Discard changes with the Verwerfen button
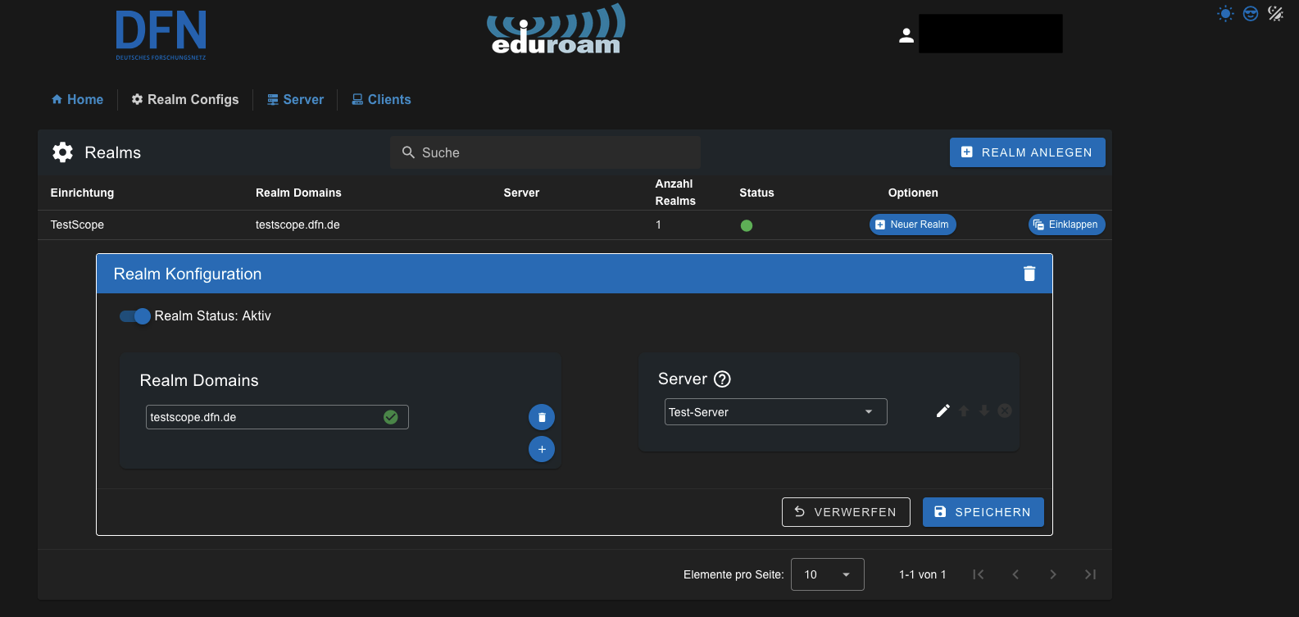 [x=845, y=512]
